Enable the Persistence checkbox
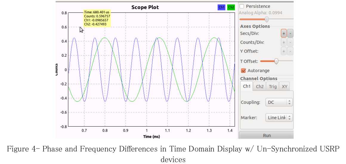346x164 pixels. pos(242,6)
